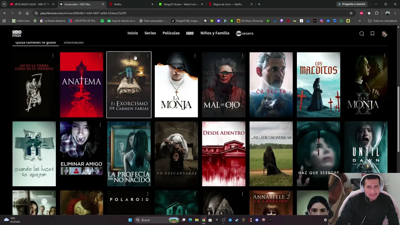Screen dimensions: 400x225
Task: Click the Windows taskbar Buscar search box
Action: [x=157, y=220]
